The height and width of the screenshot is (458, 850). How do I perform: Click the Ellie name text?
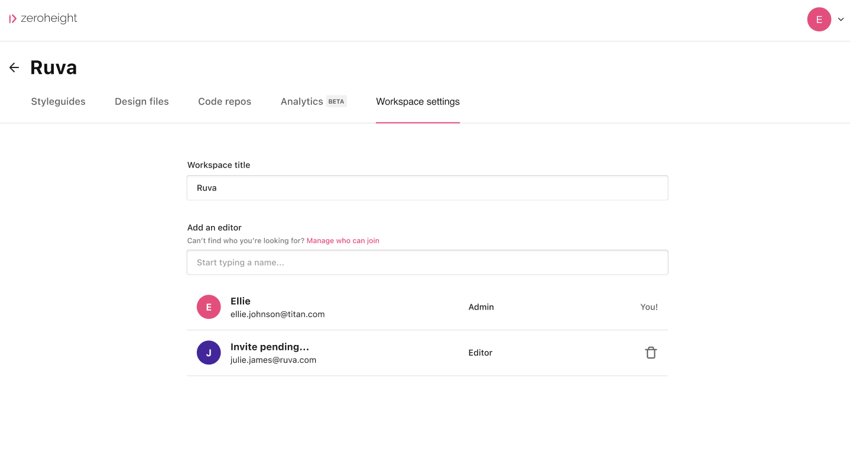[x=241, y=301]
